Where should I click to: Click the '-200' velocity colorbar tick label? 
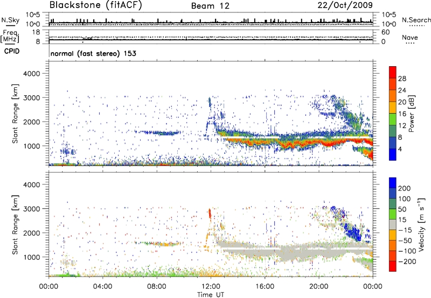tap(407, 261)
